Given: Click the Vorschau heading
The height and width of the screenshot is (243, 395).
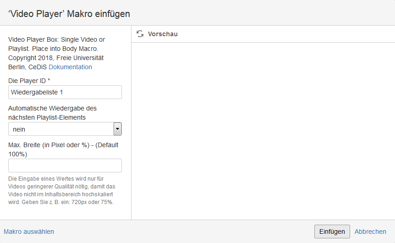Looking at the screenshot, I should tap(163, 34).
